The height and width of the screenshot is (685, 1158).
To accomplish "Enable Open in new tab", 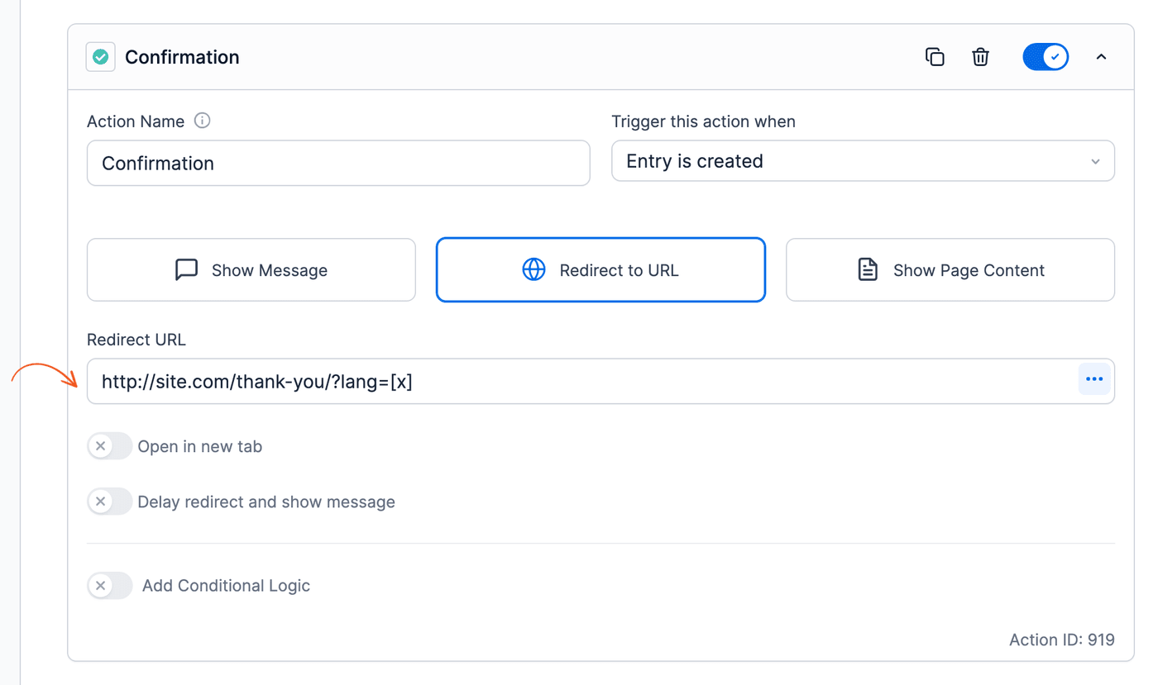I will pyautogui.click(x=109, y=446).
